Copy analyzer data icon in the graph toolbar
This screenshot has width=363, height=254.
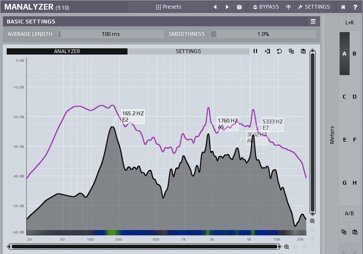[x=291, y=51]
